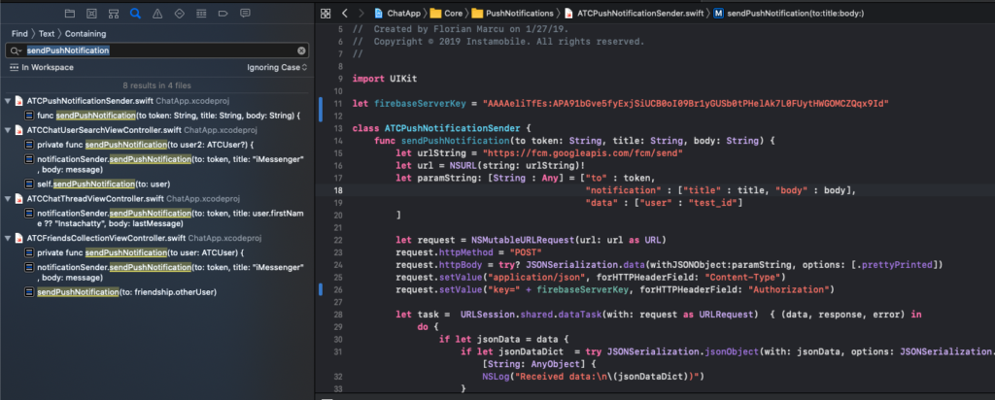
Task: Show the Test navigator
Action: point(180,14)
